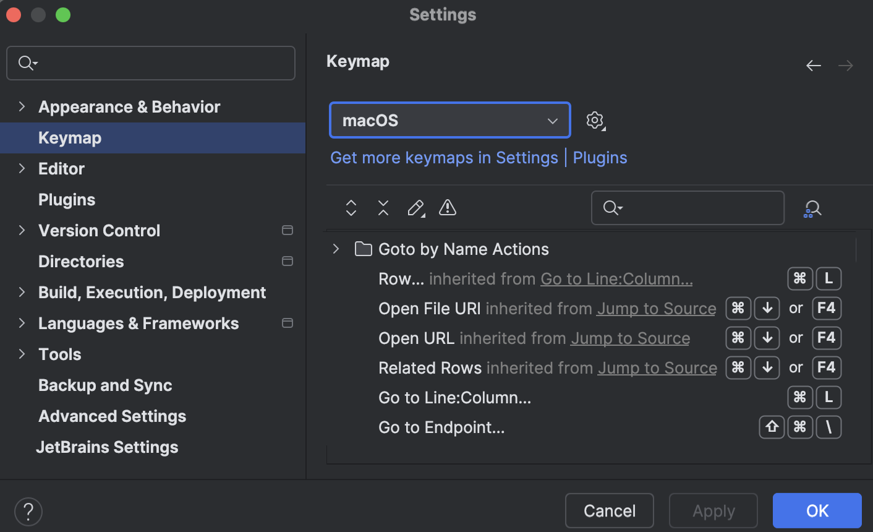
Task: Follow the Jump to Source link for Open URL
Action: coord(630,338)
